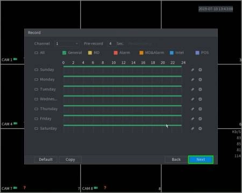This screenshot has height=193, width=242.
Task: Click the CAM 1 recording status icon
Action: pos(16,59)
